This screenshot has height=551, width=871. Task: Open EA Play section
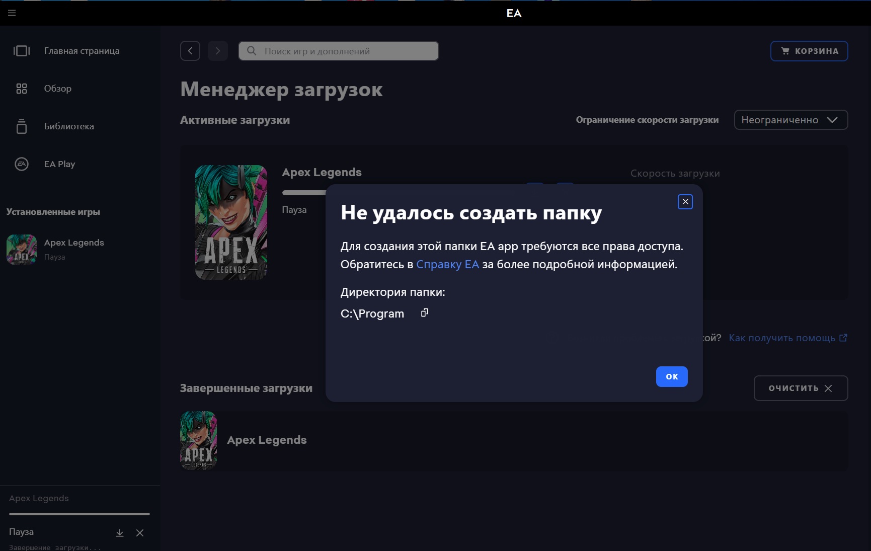pos(59,164)
